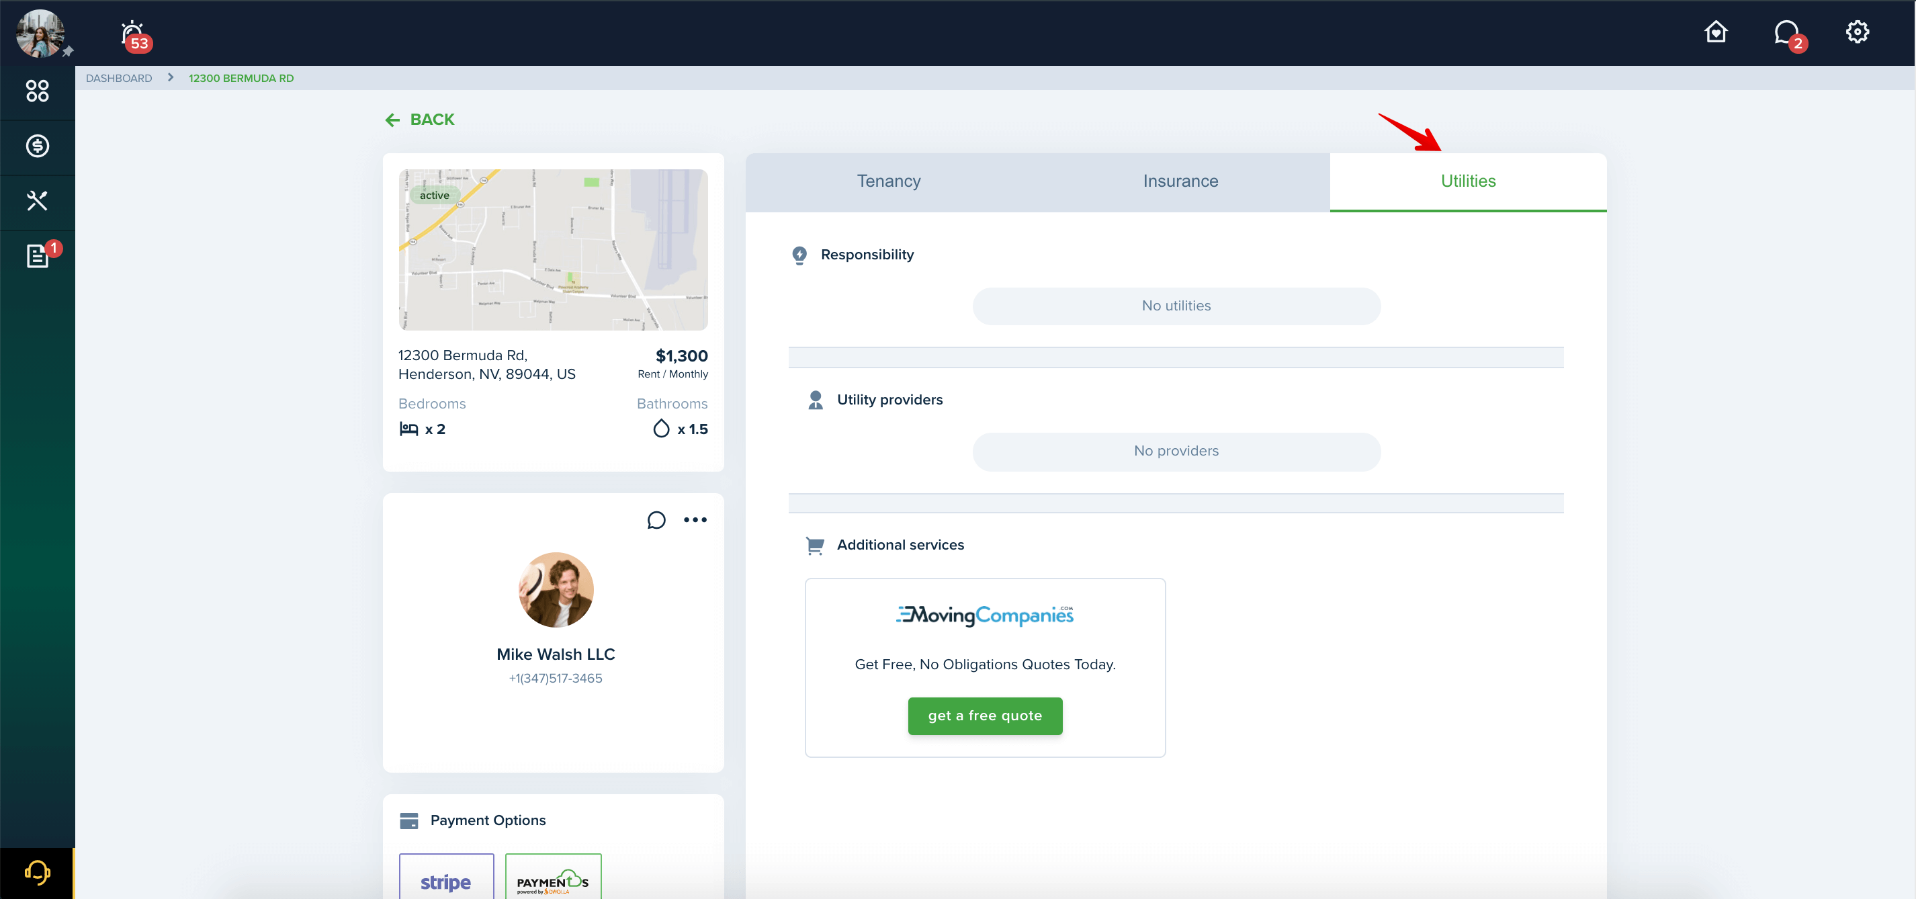1916x899 pixels.
Task: Click the DASHBOARD breadcrumb
Action: click(x=119, y=78)
